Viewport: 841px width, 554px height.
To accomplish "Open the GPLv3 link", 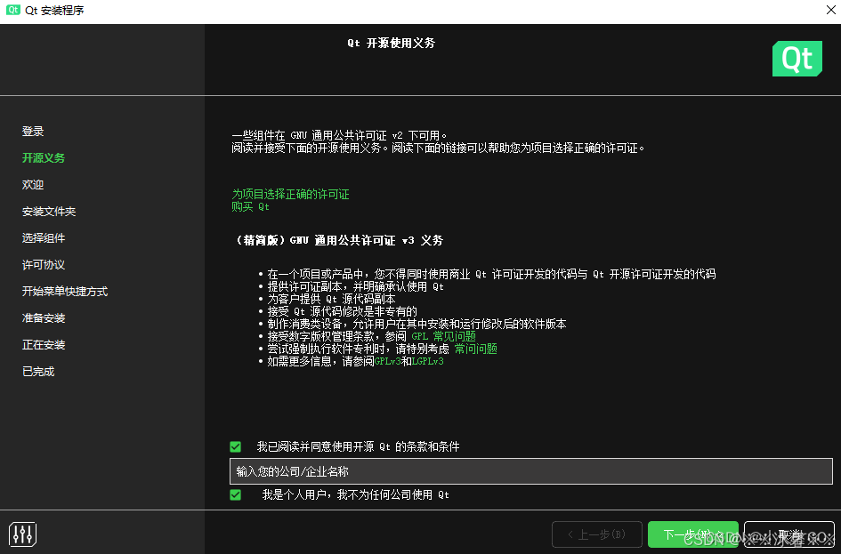I will 387,362.
